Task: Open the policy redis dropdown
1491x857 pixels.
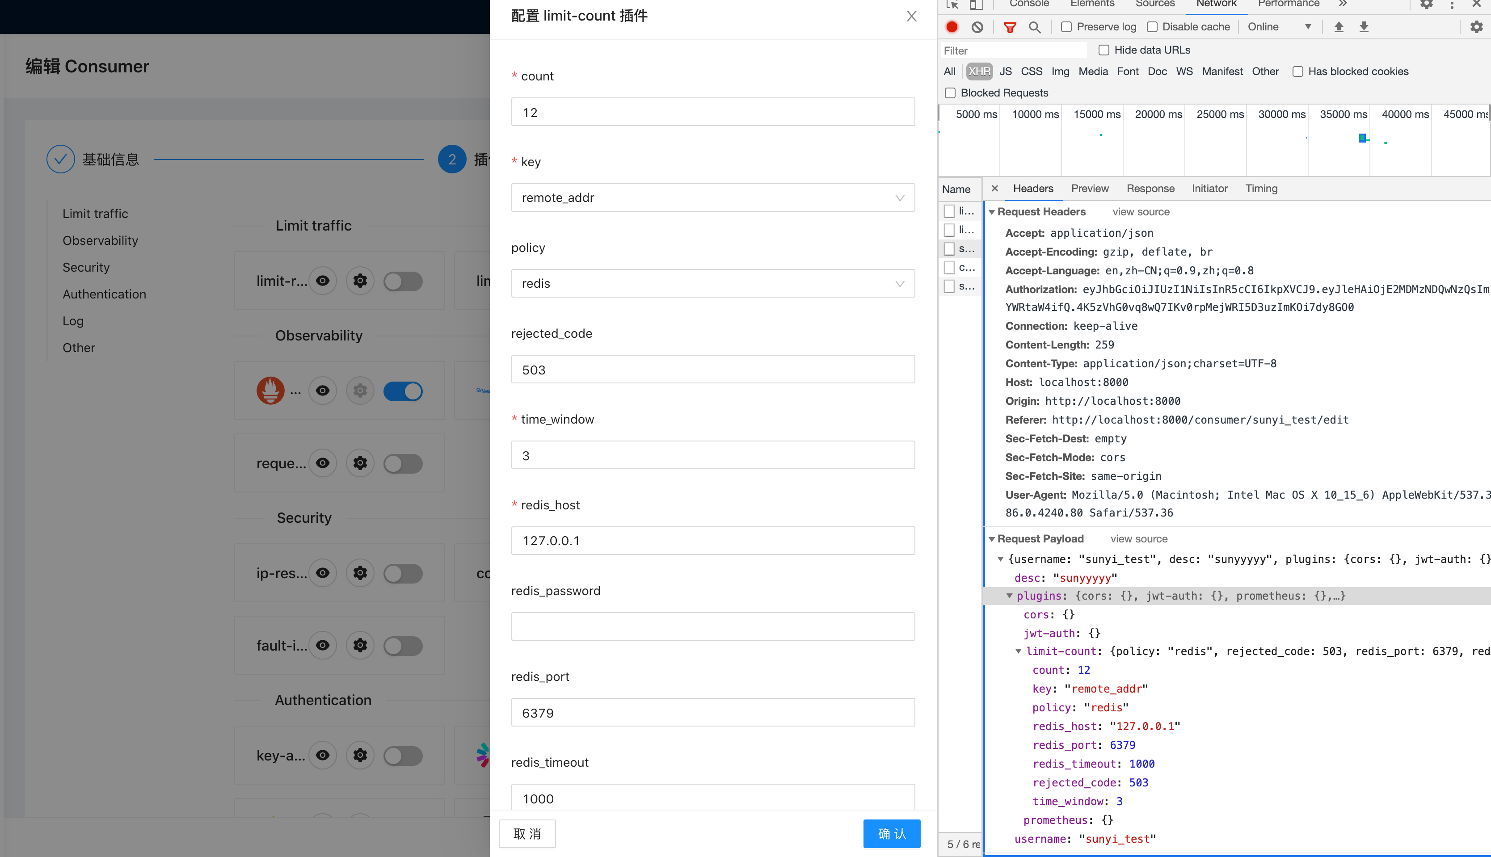Action: point(712,284)
